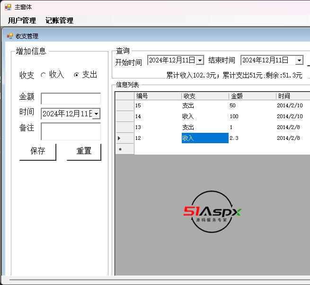The image size is (310, 285).
Task: Click the 金额 input field
Action: [71, 98]
